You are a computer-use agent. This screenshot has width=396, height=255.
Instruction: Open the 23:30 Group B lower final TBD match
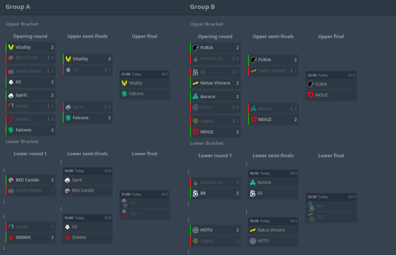(x=331, y=197)
